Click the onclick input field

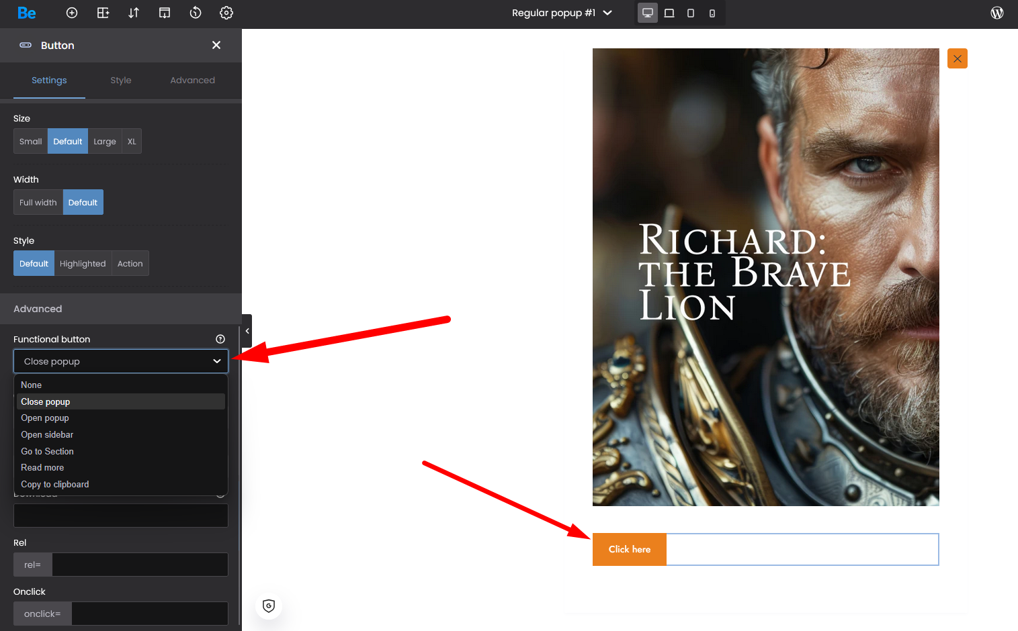[x=149, y=614]
